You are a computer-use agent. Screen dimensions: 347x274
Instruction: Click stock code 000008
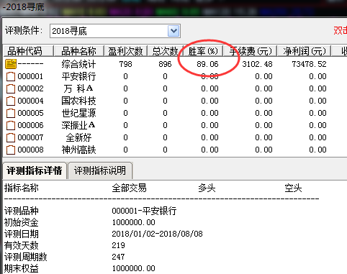(x=30, y=150)
